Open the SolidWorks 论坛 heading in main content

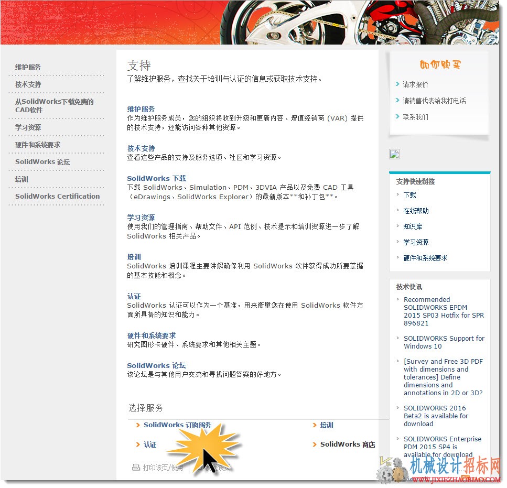tap(156, 366)
